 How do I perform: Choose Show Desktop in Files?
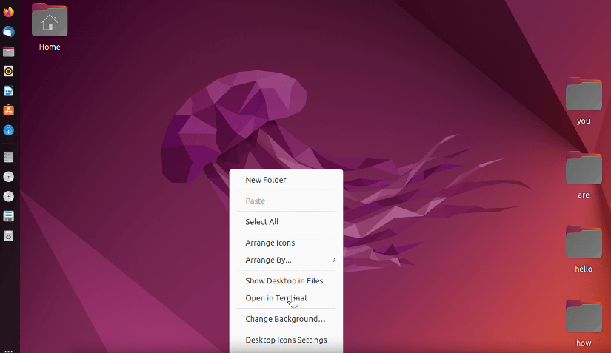pyautogui.click(x=286, y=280)
